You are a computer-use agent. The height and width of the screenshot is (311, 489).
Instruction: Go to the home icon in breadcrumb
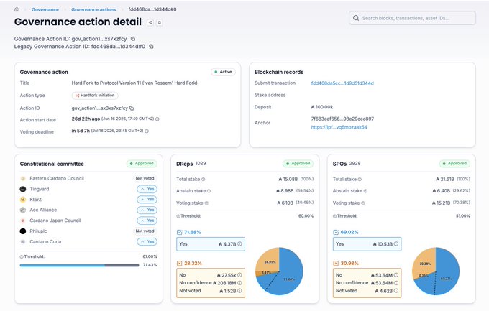pos(17,9)
